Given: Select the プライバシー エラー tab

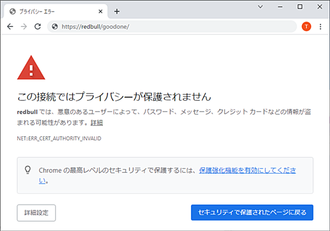Looking at the screenshot, I should click(56, 11).
